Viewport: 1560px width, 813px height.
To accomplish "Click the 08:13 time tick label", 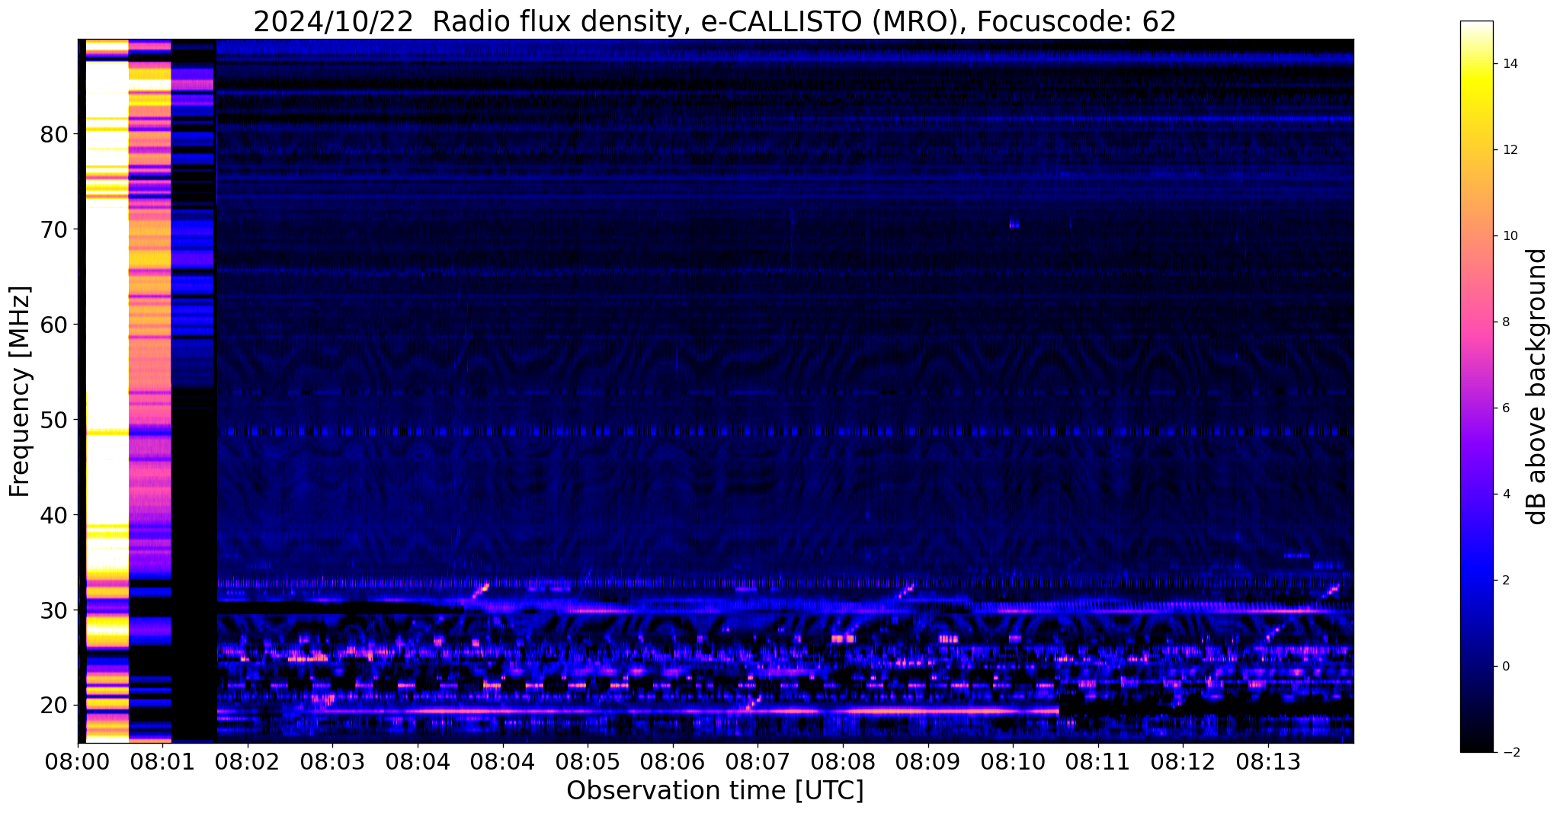I will (1268, 761).
